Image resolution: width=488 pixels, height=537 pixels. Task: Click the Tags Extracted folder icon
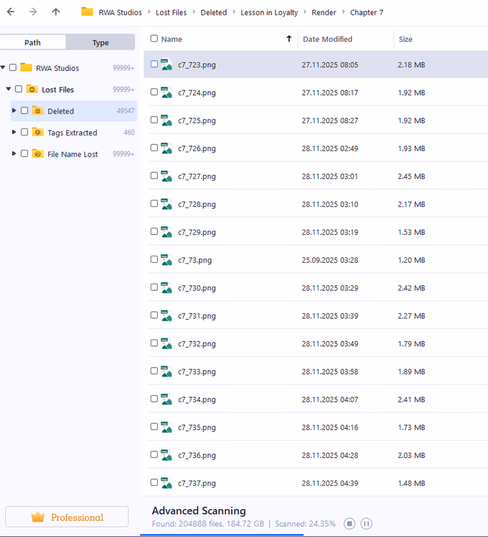(x=37, y=132)
